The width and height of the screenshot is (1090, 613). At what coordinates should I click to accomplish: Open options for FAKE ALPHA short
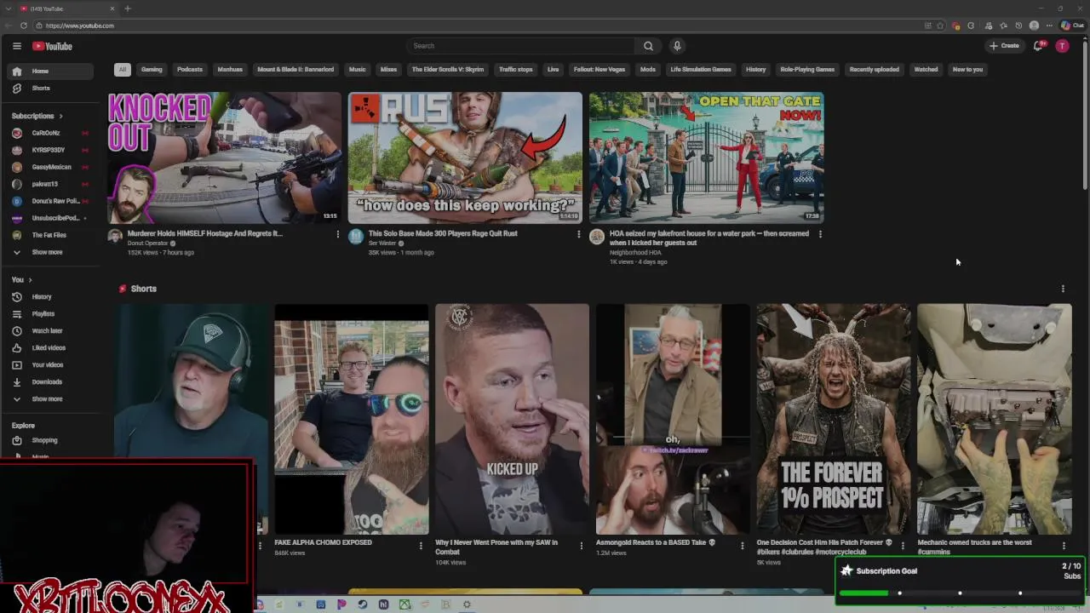[x=421, y=546]
